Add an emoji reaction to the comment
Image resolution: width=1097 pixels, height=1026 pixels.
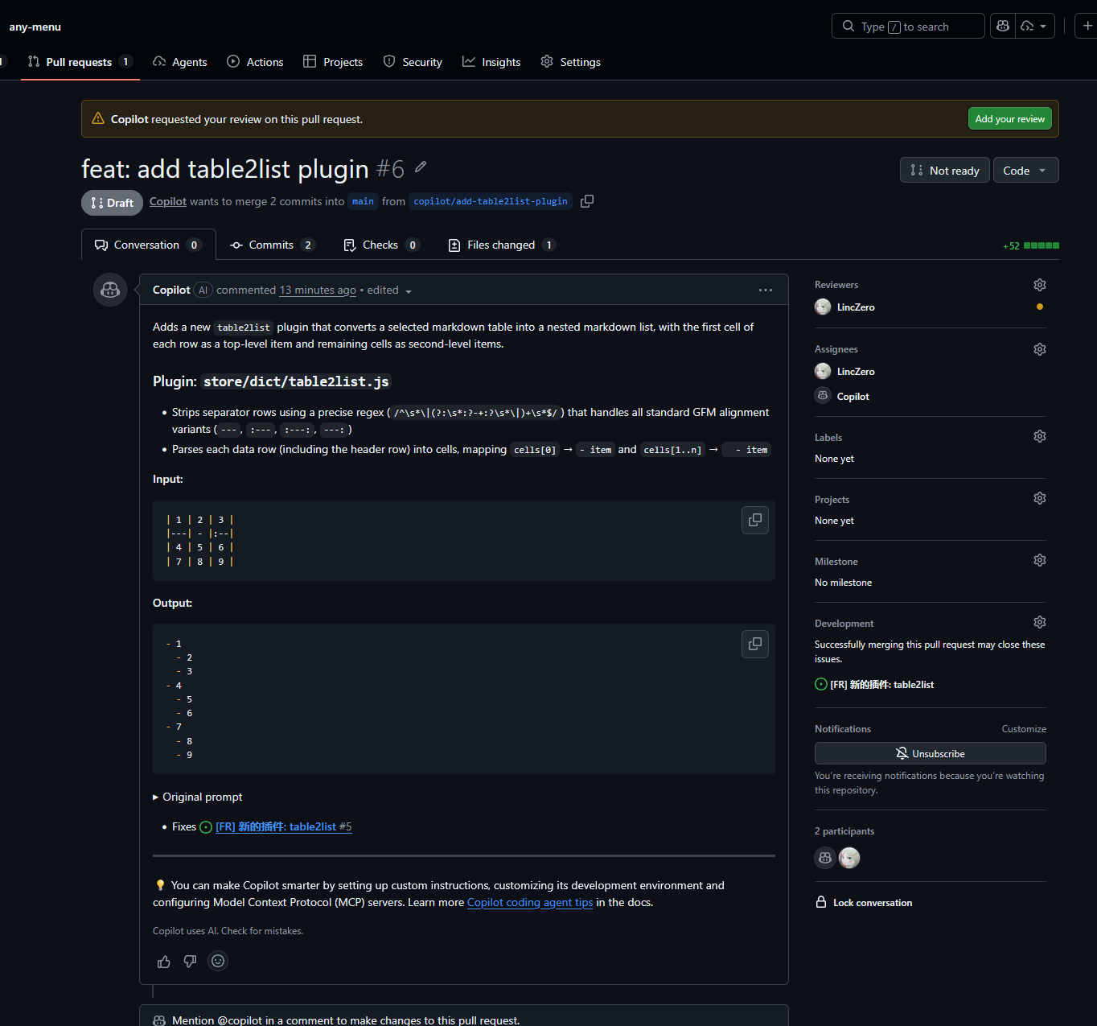coord(218,961)
